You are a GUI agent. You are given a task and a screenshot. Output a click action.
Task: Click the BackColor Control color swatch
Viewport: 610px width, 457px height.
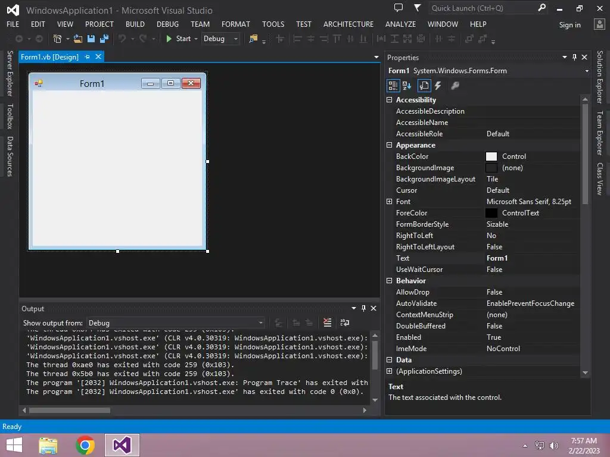491,156
